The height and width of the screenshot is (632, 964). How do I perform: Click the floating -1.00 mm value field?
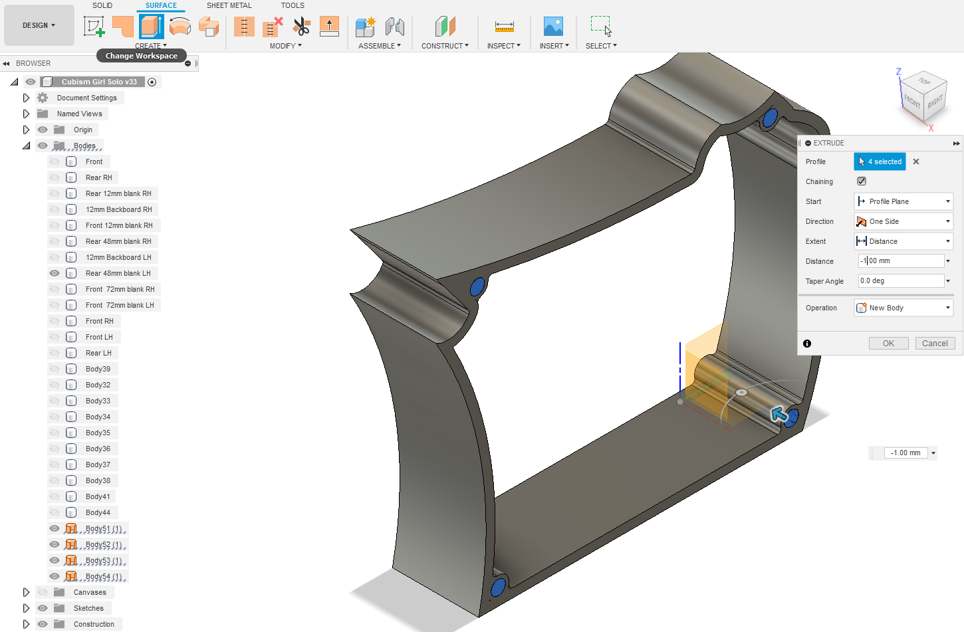pos(906,453)
